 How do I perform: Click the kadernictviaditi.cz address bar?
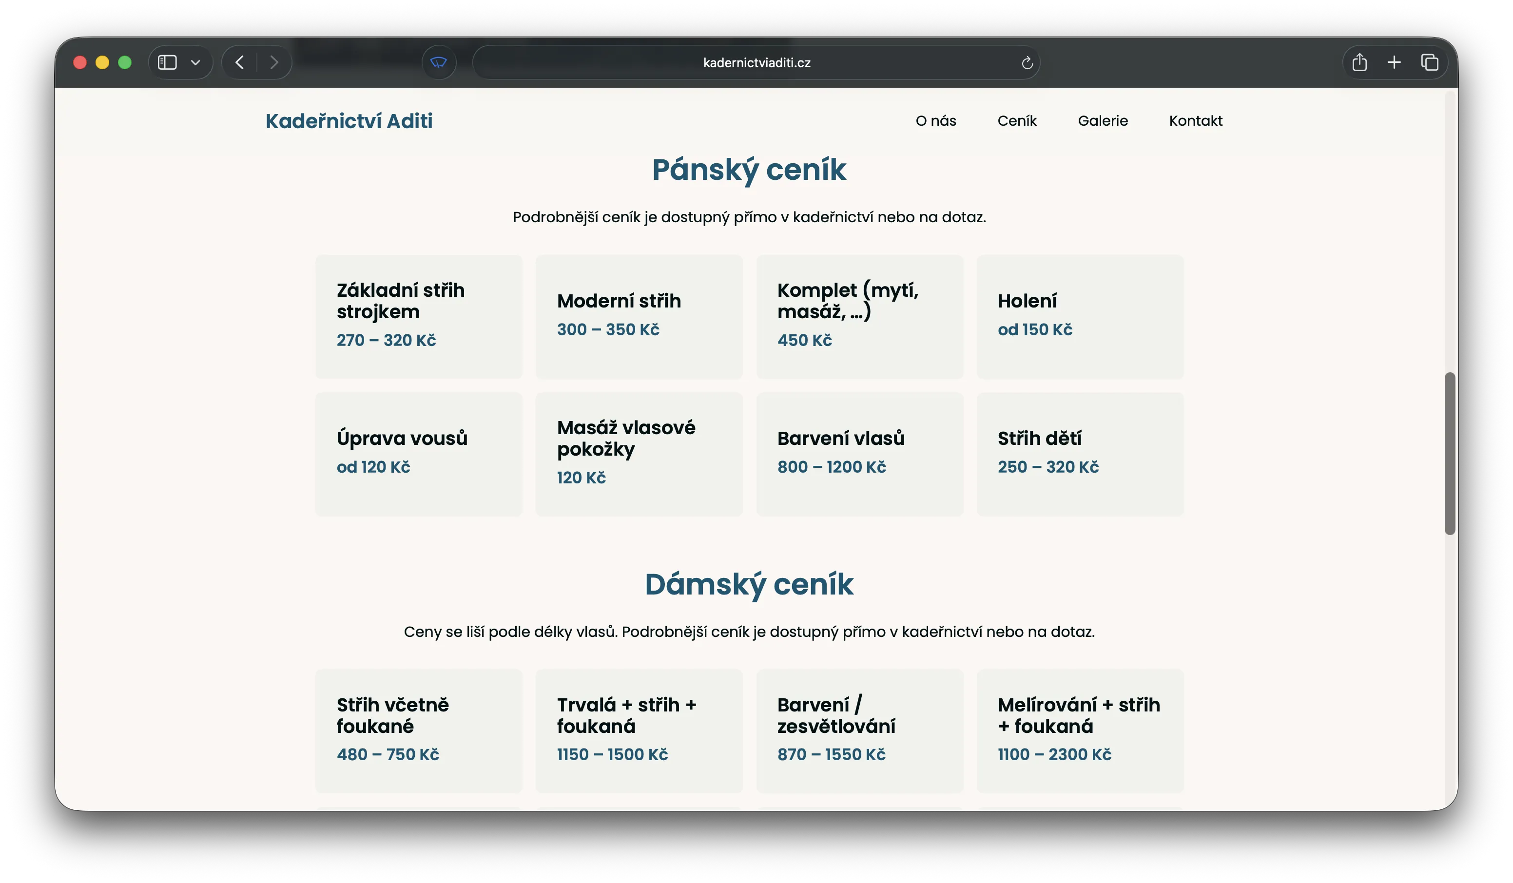(x=756, y=63)
